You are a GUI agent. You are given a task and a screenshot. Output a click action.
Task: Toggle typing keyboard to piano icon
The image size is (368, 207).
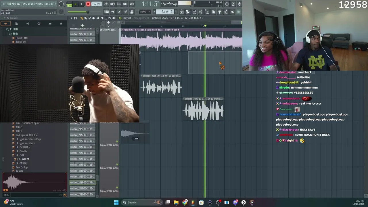tap(106, 12)
